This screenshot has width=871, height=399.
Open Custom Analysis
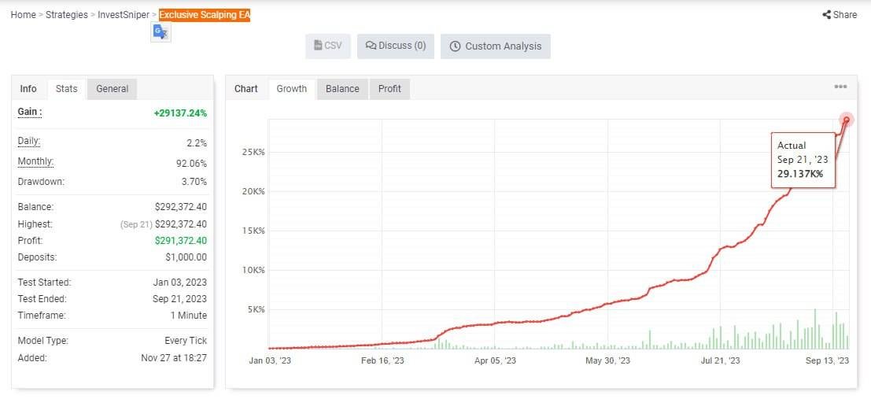click(x=496, y=46)
